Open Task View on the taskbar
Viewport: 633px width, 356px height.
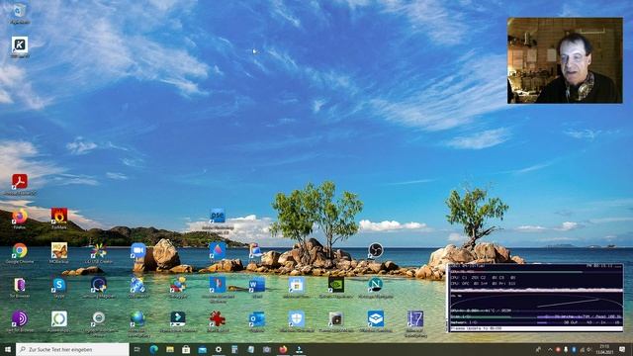(x=136, y=349)
